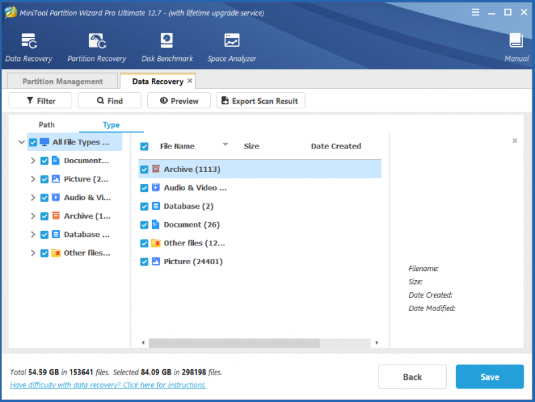Open the data recovery instructions link
The image size is (535, 402).
click(x=108, y=385)
